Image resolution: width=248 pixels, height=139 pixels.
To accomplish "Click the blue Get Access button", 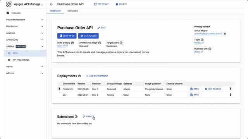I will click(88, 36).
